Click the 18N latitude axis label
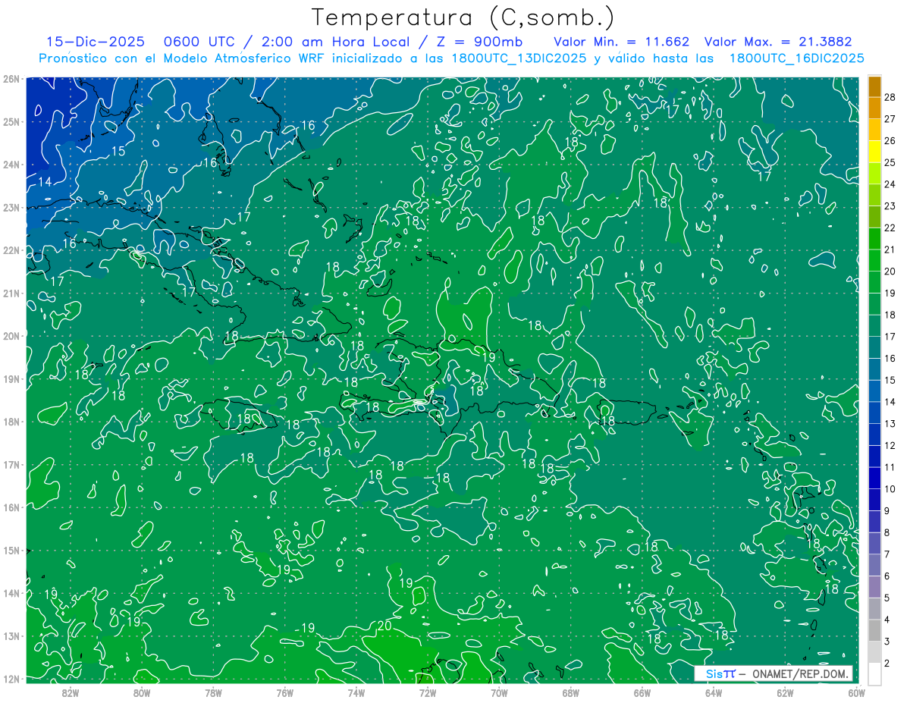The height and width of the screenshot is (703, 910). (11, 422)
